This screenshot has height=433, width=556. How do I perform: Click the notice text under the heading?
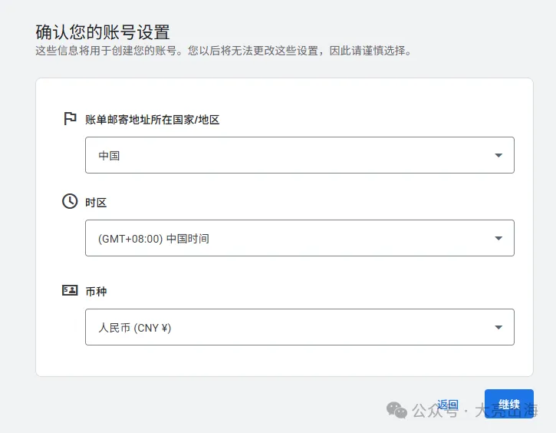pyautogui.click(x=224, y=51)
